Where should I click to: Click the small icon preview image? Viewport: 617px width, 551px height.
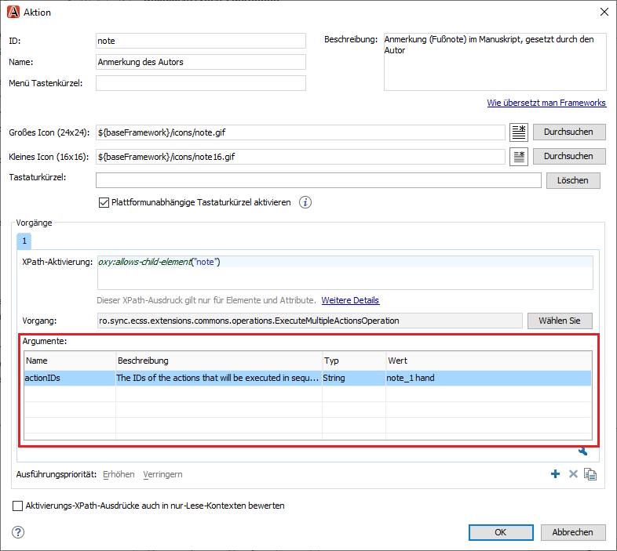[x=519, y=157]
